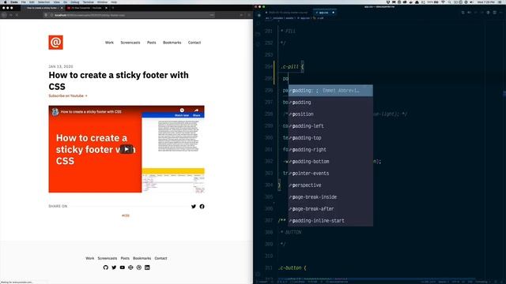Click Work in the footer navigation
Image resolution: width=506 pixels, height=284 pixels.
tap(89, 258)
